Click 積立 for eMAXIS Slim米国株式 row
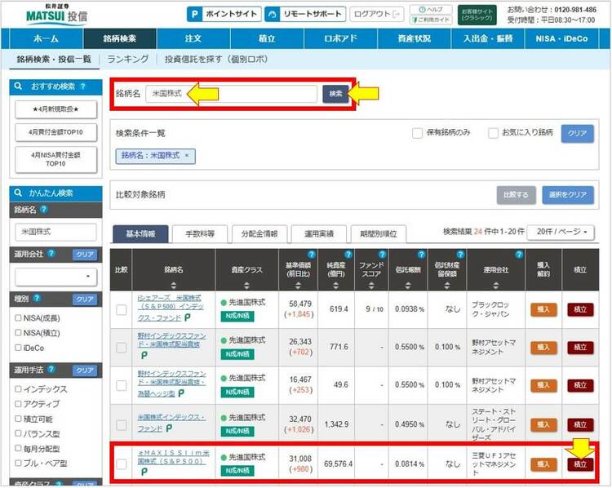The width and height of the screenshot is (612, 488). coord(580,464)
